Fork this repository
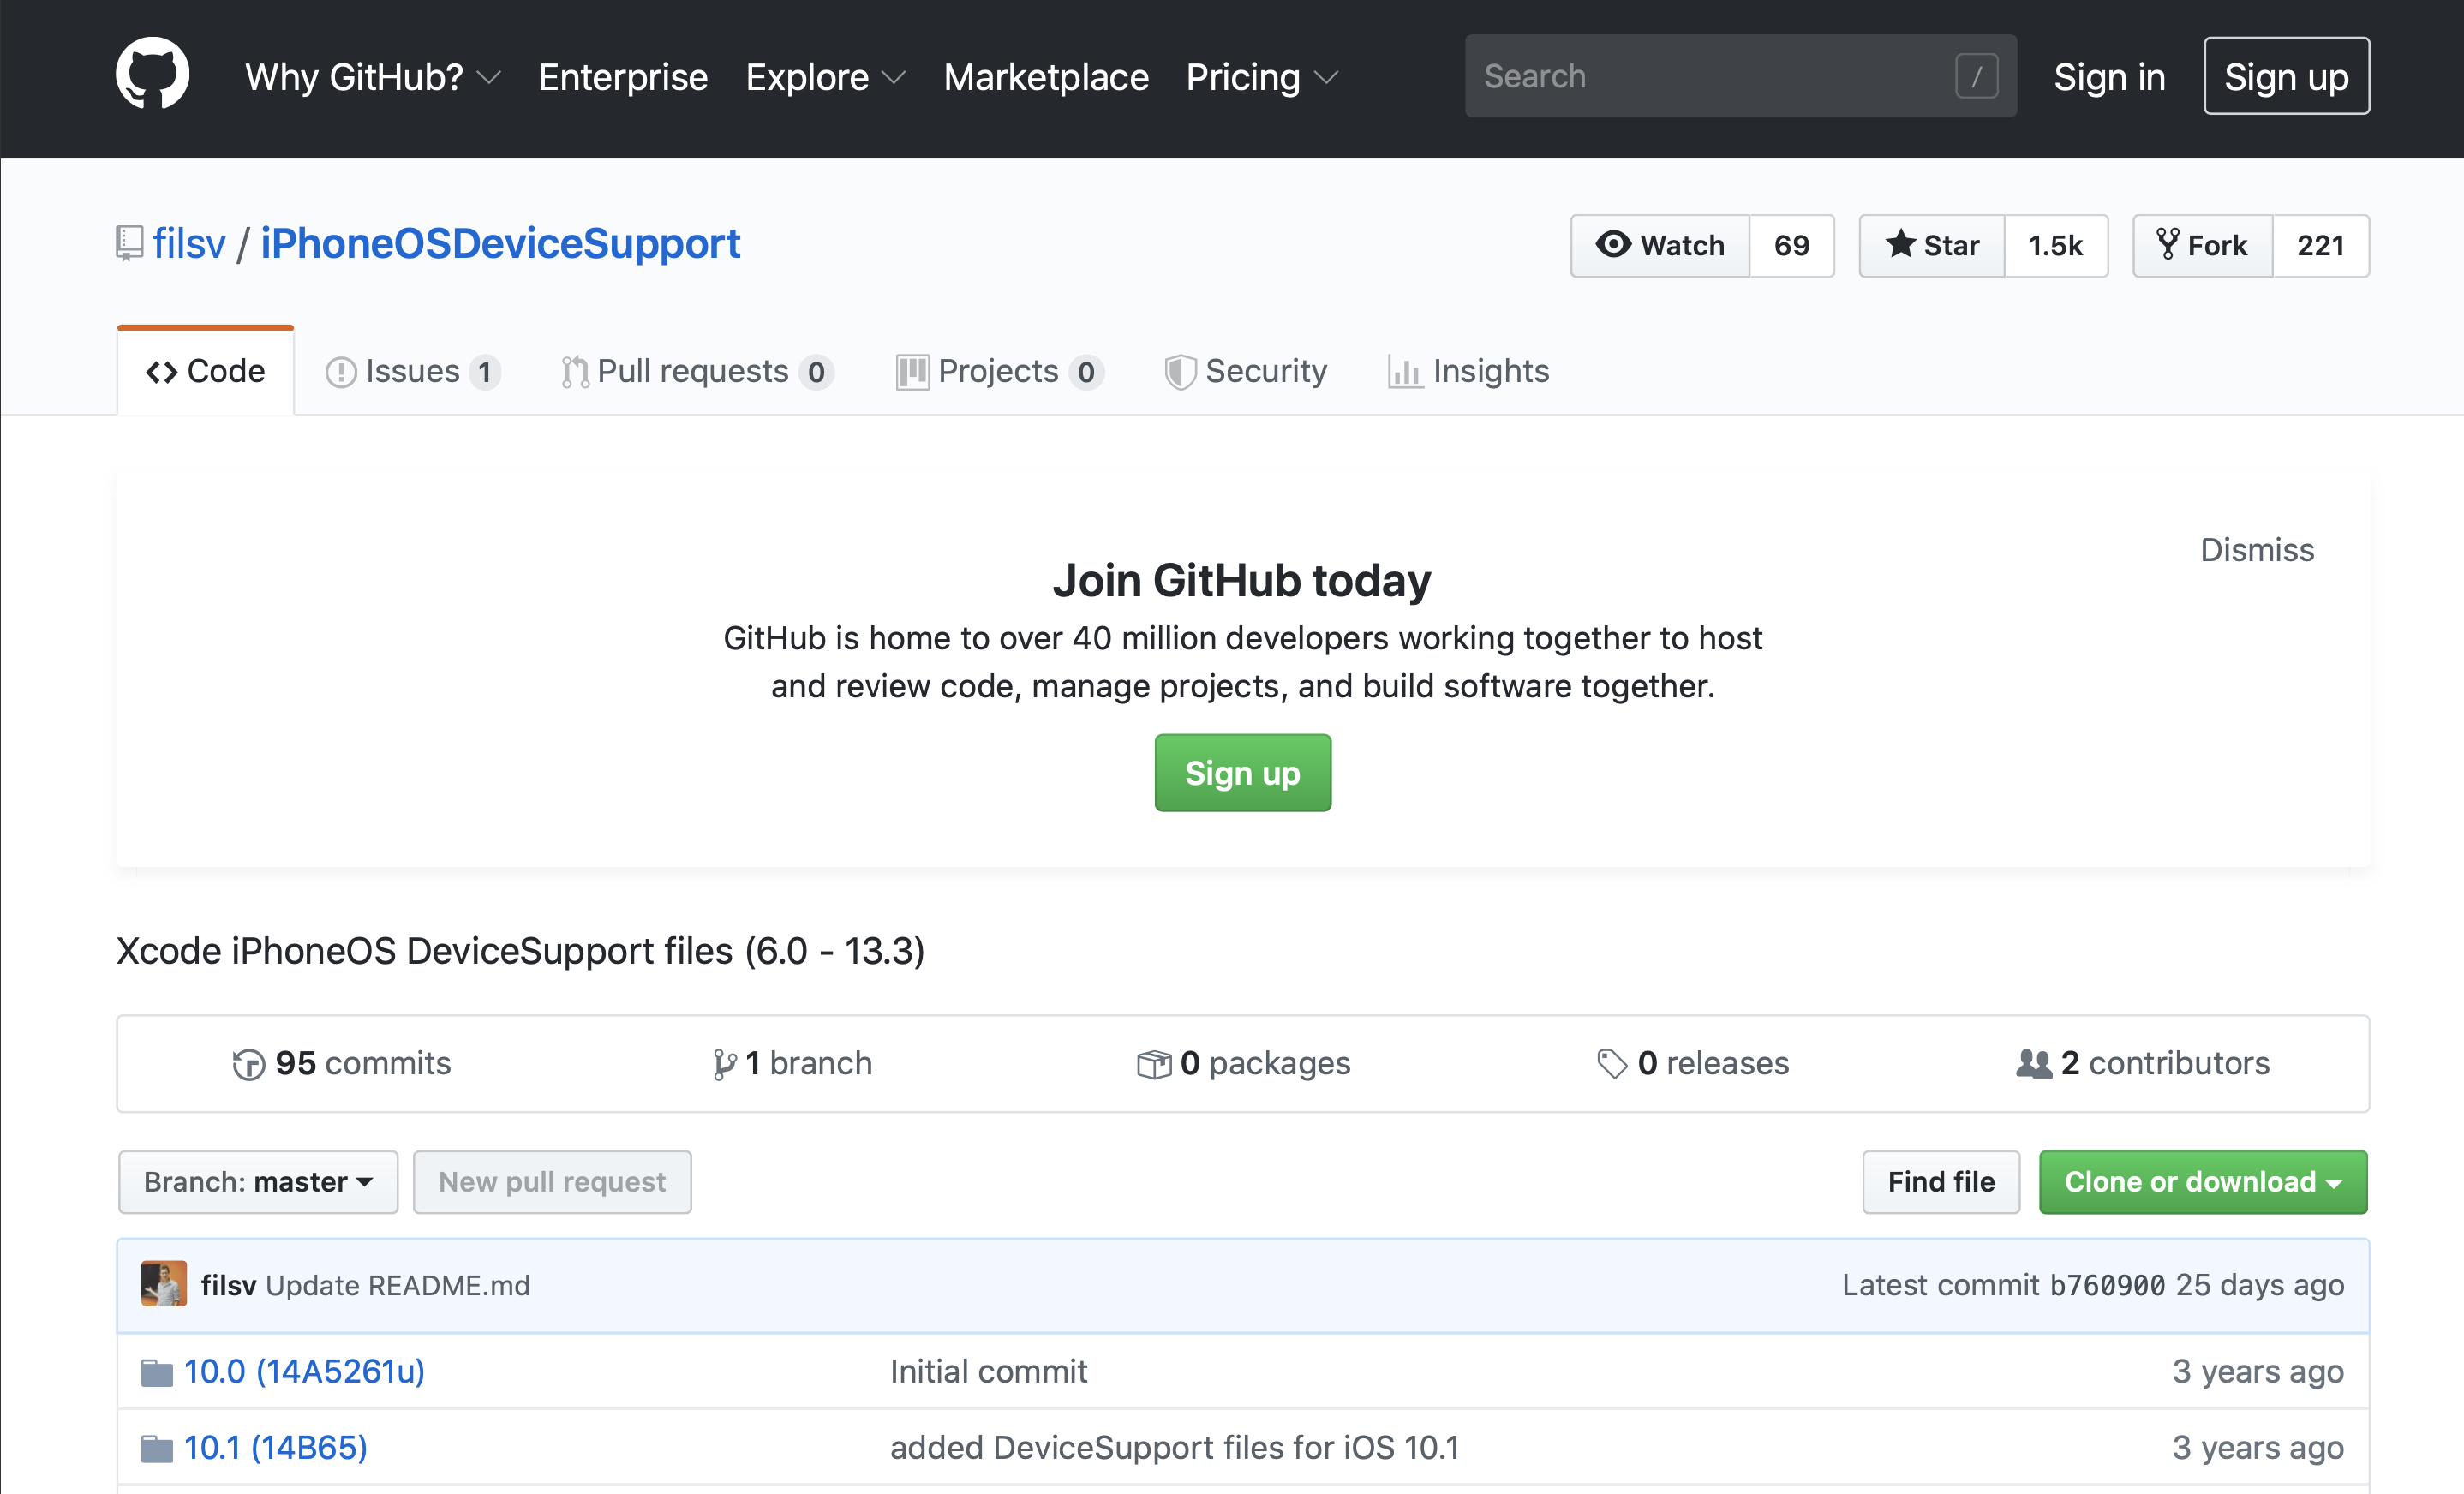This screenshot has width=2464, height=1494. (x=2202, y=245)
